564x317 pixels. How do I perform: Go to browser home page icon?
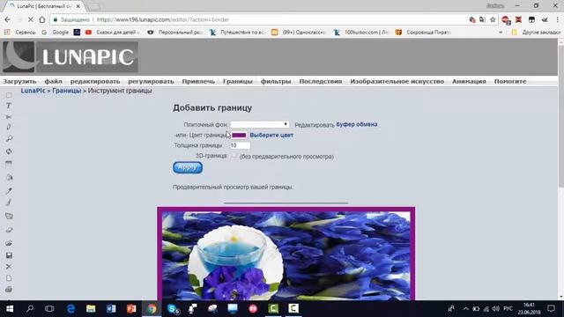coord(41,19)
